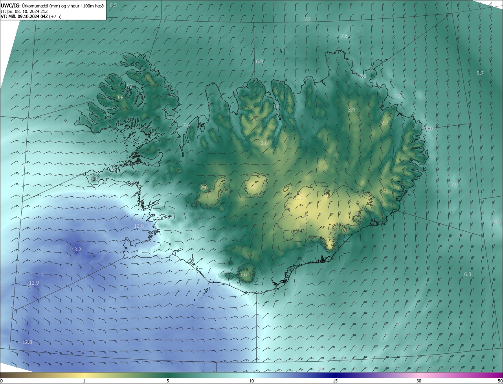Select the 'VT: Mið. 09.10.2024 04Z' line
The image size is (503, 384).
click(x=24, y=16)
